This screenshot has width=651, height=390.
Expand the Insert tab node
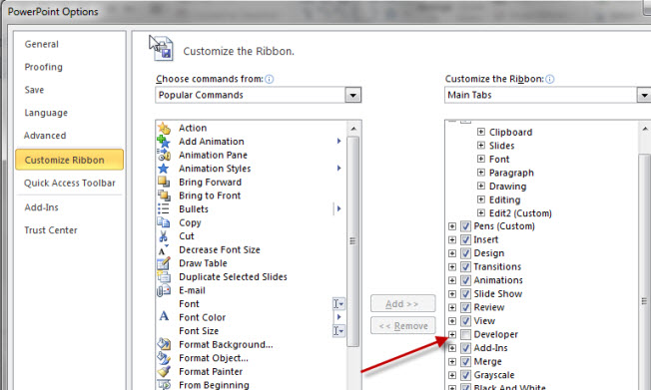coord(452,239)
